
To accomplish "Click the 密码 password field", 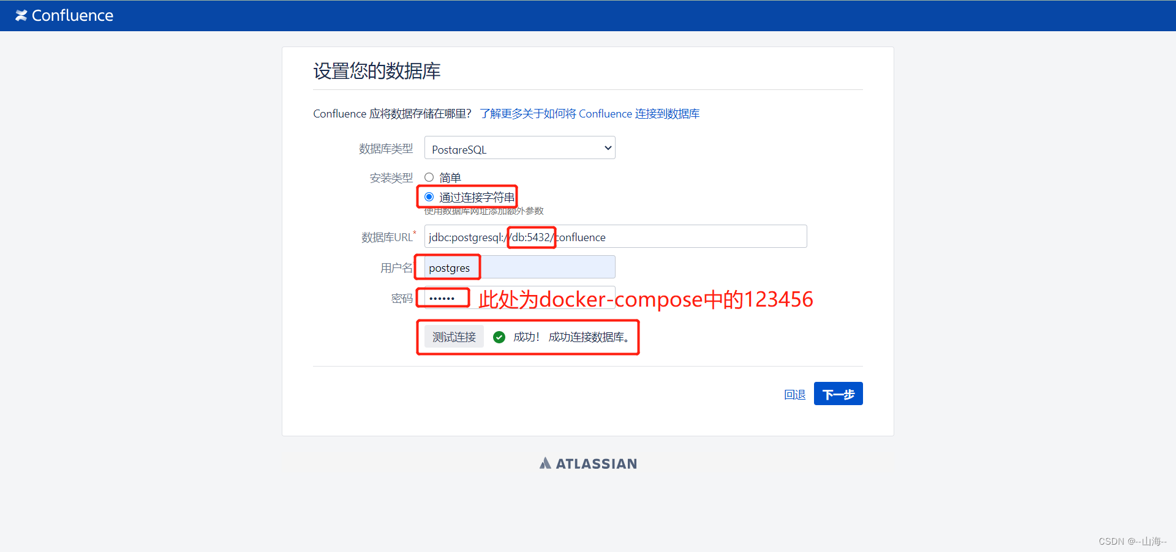I will click(x=519, y=297).
